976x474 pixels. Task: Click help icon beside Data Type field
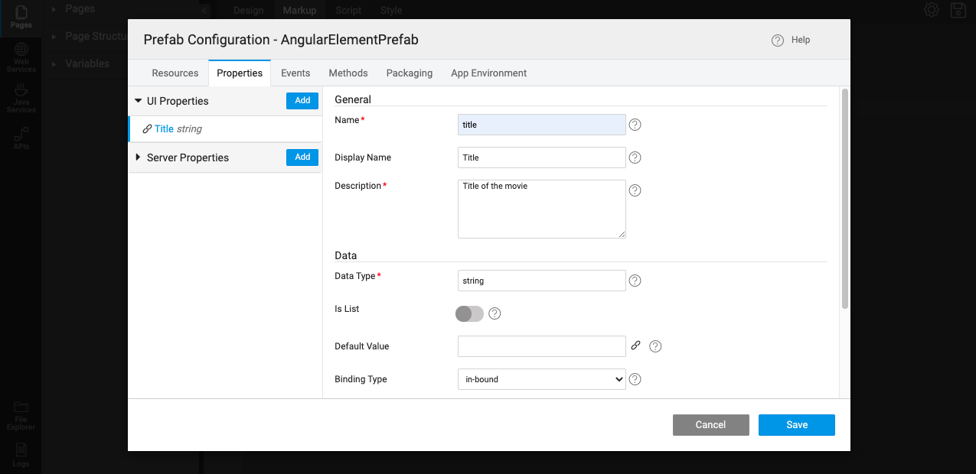(x=635, y=281)
